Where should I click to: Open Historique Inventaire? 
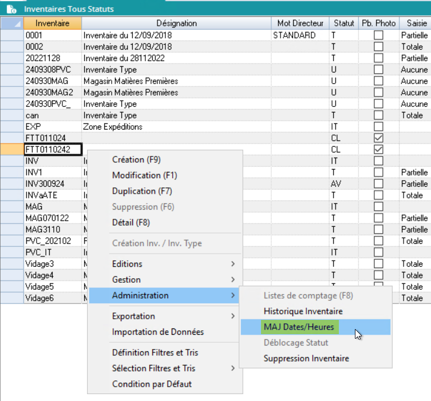coord(303,311)
